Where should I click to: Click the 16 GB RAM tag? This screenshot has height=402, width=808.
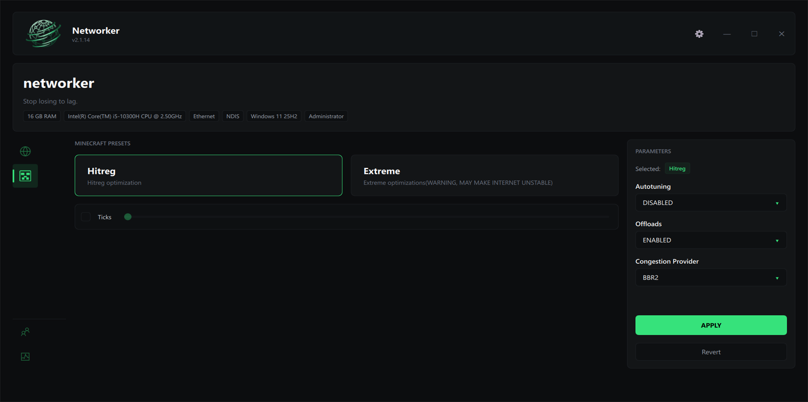tap(42, 116)
